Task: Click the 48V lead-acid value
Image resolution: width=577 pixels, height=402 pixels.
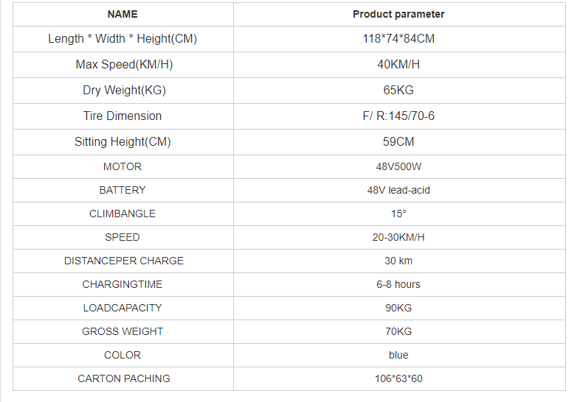Action: [x=398, y=190]
